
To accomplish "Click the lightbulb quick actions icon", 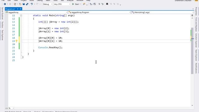I will tap(16, 41).
